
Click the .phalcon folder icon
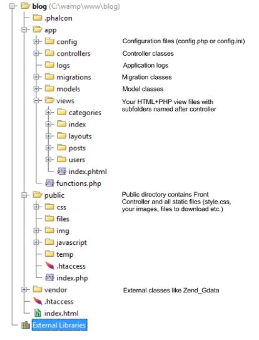(38, 18)
